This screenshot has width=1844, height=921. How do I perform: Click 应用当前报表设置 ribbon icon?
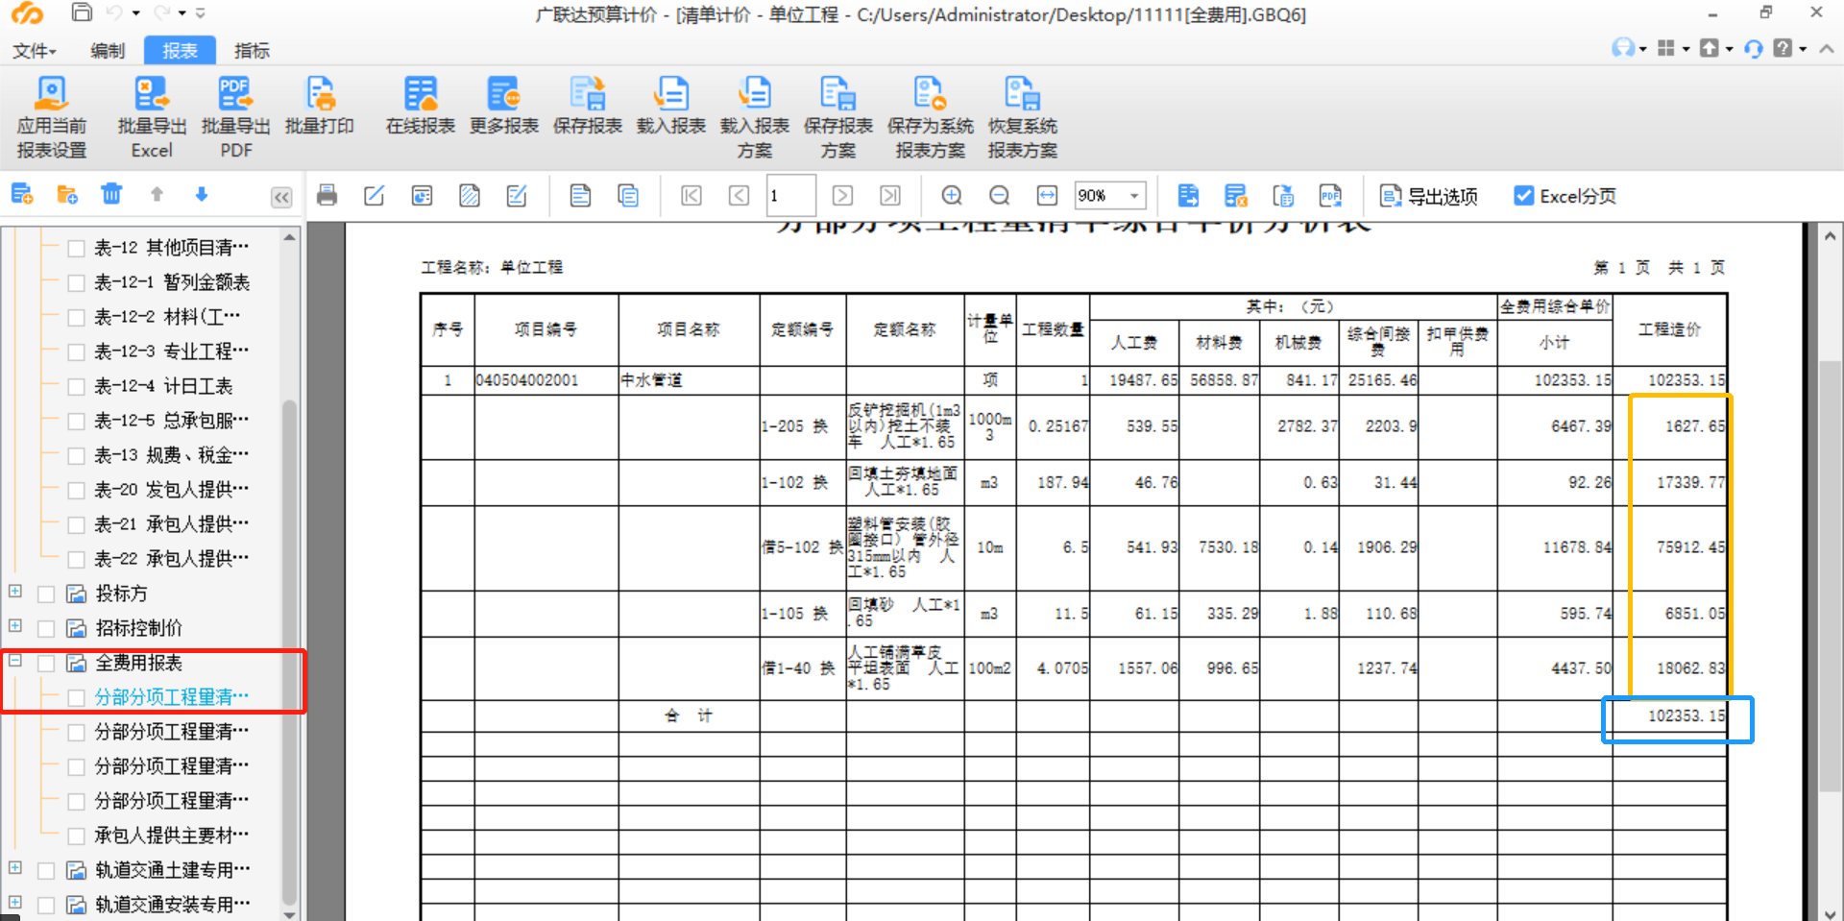tap(52, 117)
